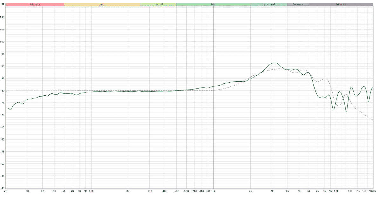Click the SPL axis title
Viewport: 378px width, 197px height.
pyautogui.click(x=3, y=4)
